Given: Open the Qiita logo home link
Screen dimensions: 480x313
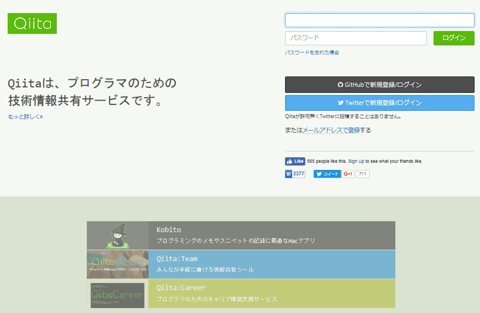Looking at the screenshot, I should 32,23.
